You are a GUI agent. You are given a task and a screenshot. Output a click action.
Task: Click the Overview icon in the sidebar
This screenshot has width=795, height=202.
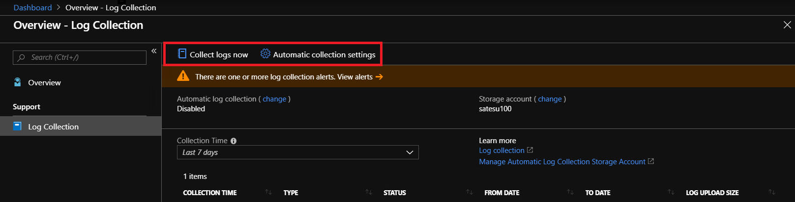18,82
